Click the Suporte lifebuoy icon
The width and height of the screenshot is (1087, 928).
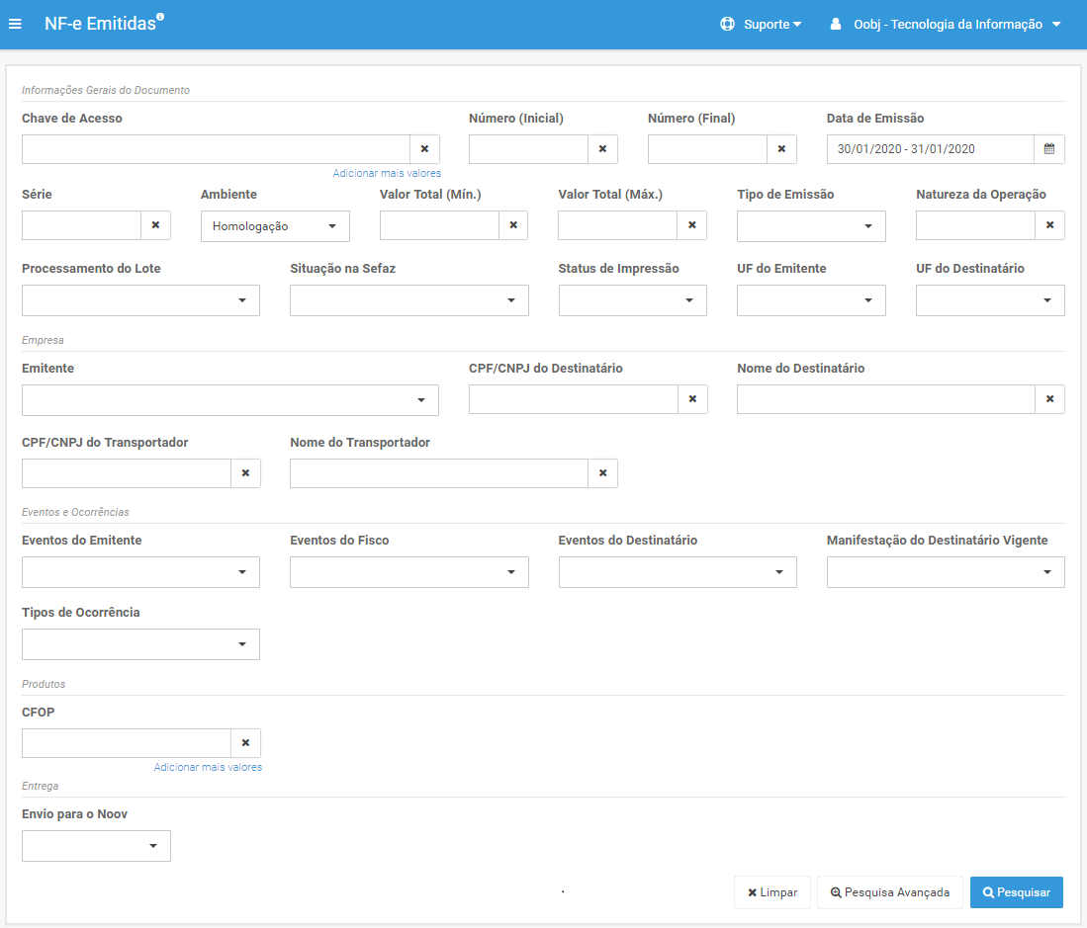click(x=727, y=25)
